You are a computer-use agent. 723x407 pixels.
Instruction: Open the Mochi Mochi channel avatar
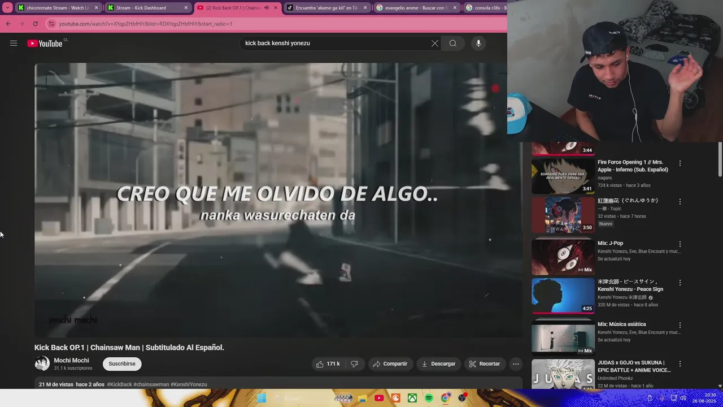click(42, 363)
